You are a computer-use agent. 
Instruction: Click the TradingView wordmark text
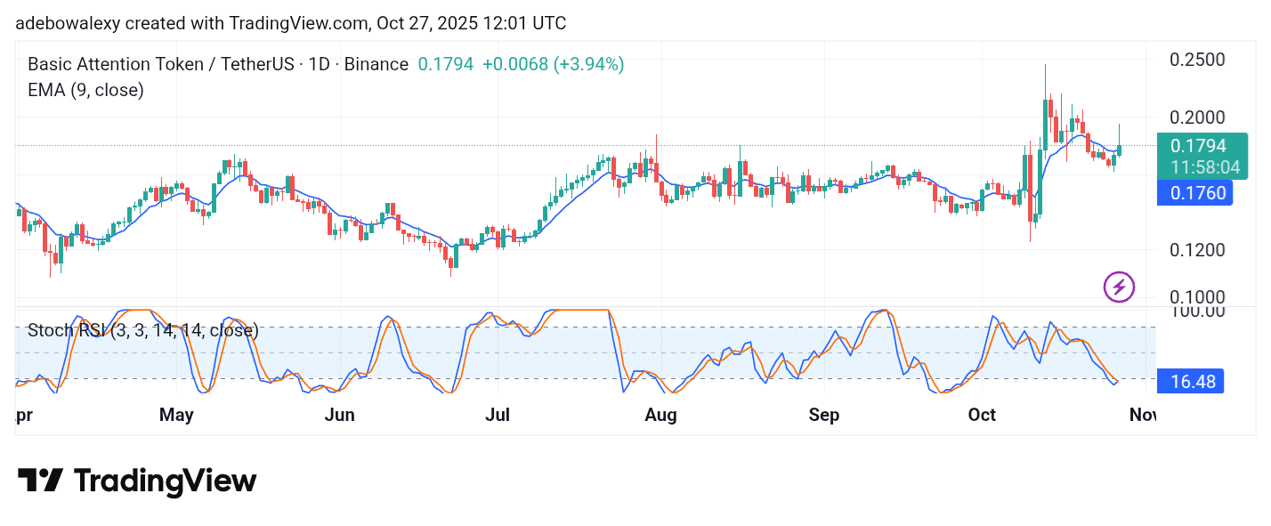tap(165, 481)
